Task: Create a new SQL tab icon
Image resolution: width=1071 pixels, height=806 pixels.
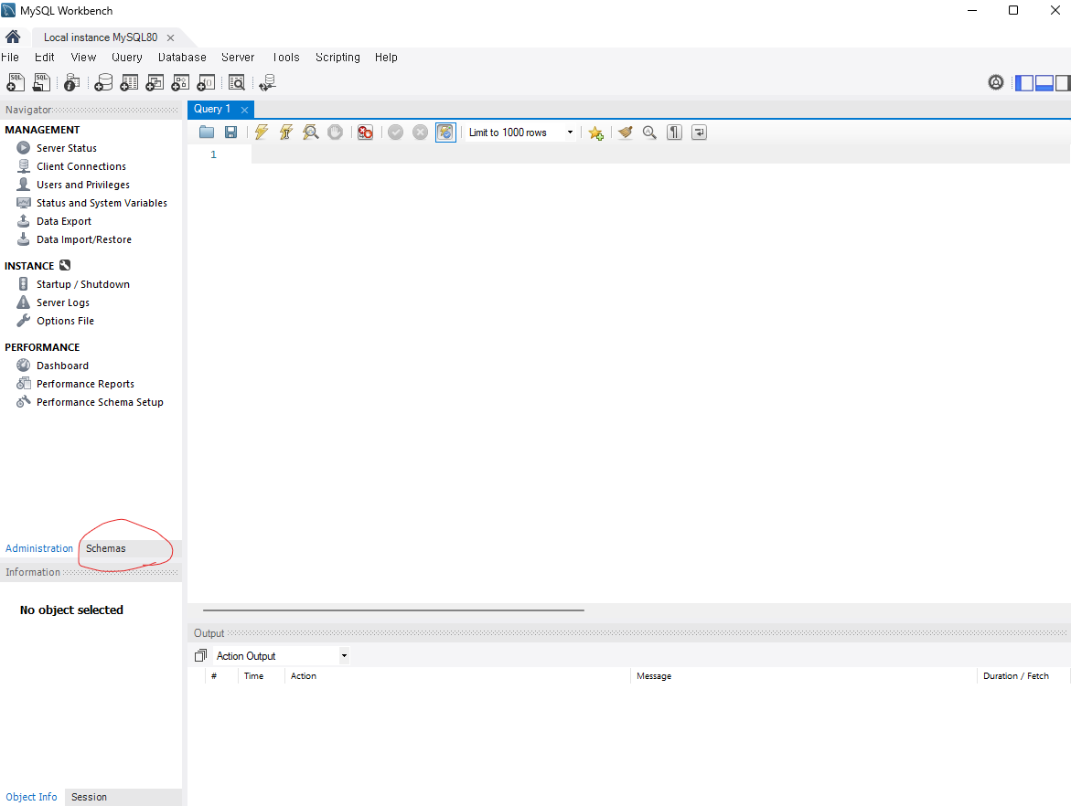Action: click(15, 82)
